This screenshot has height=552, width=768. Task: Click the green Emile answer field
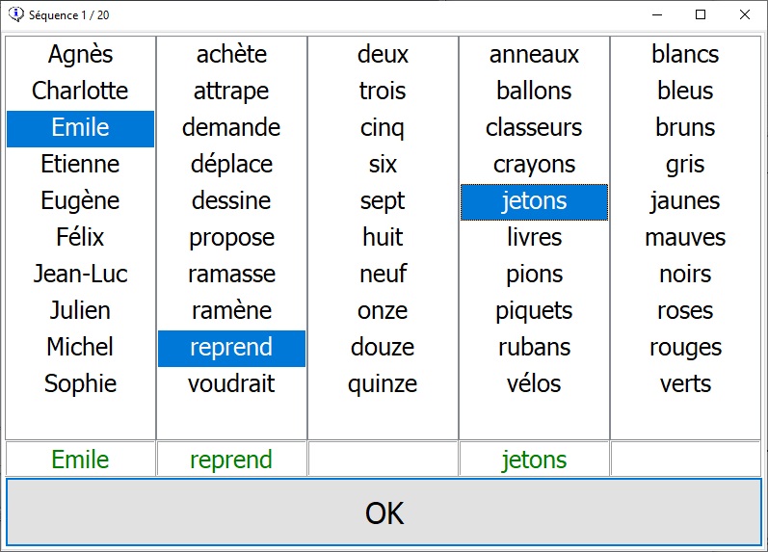tap(80, 460)
